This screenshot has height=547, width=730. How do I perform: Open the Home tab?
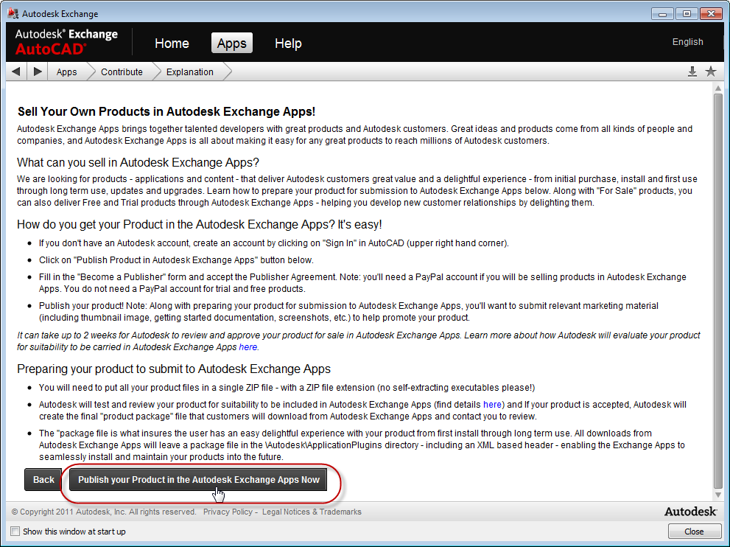172,43
